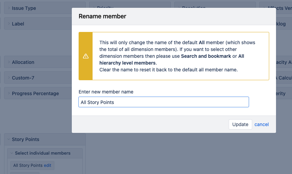Click the Rename member dialog title

(102, 16)
